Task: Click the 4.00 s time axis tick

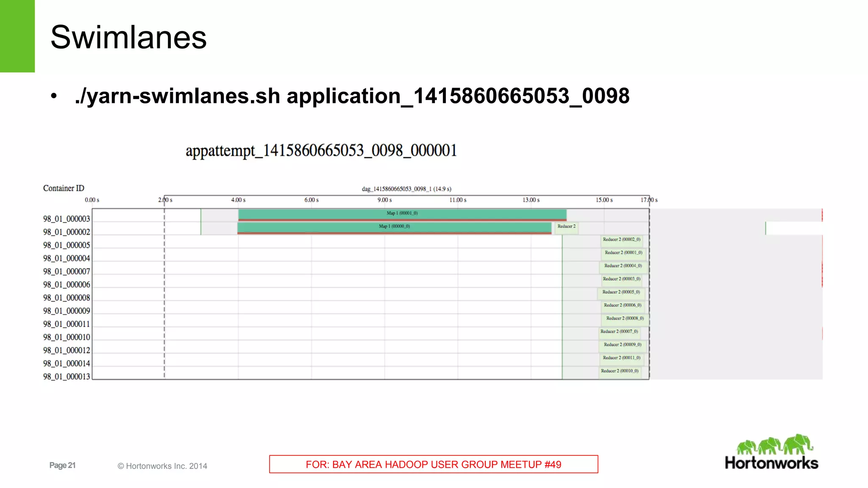Action: pyautogui.click(x=238, y=200)
